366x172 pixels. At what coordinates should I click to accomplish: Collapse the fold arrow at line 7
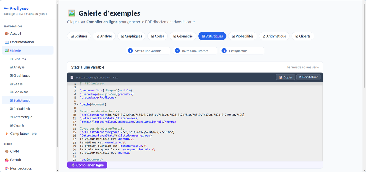click(x=78, y=105)
